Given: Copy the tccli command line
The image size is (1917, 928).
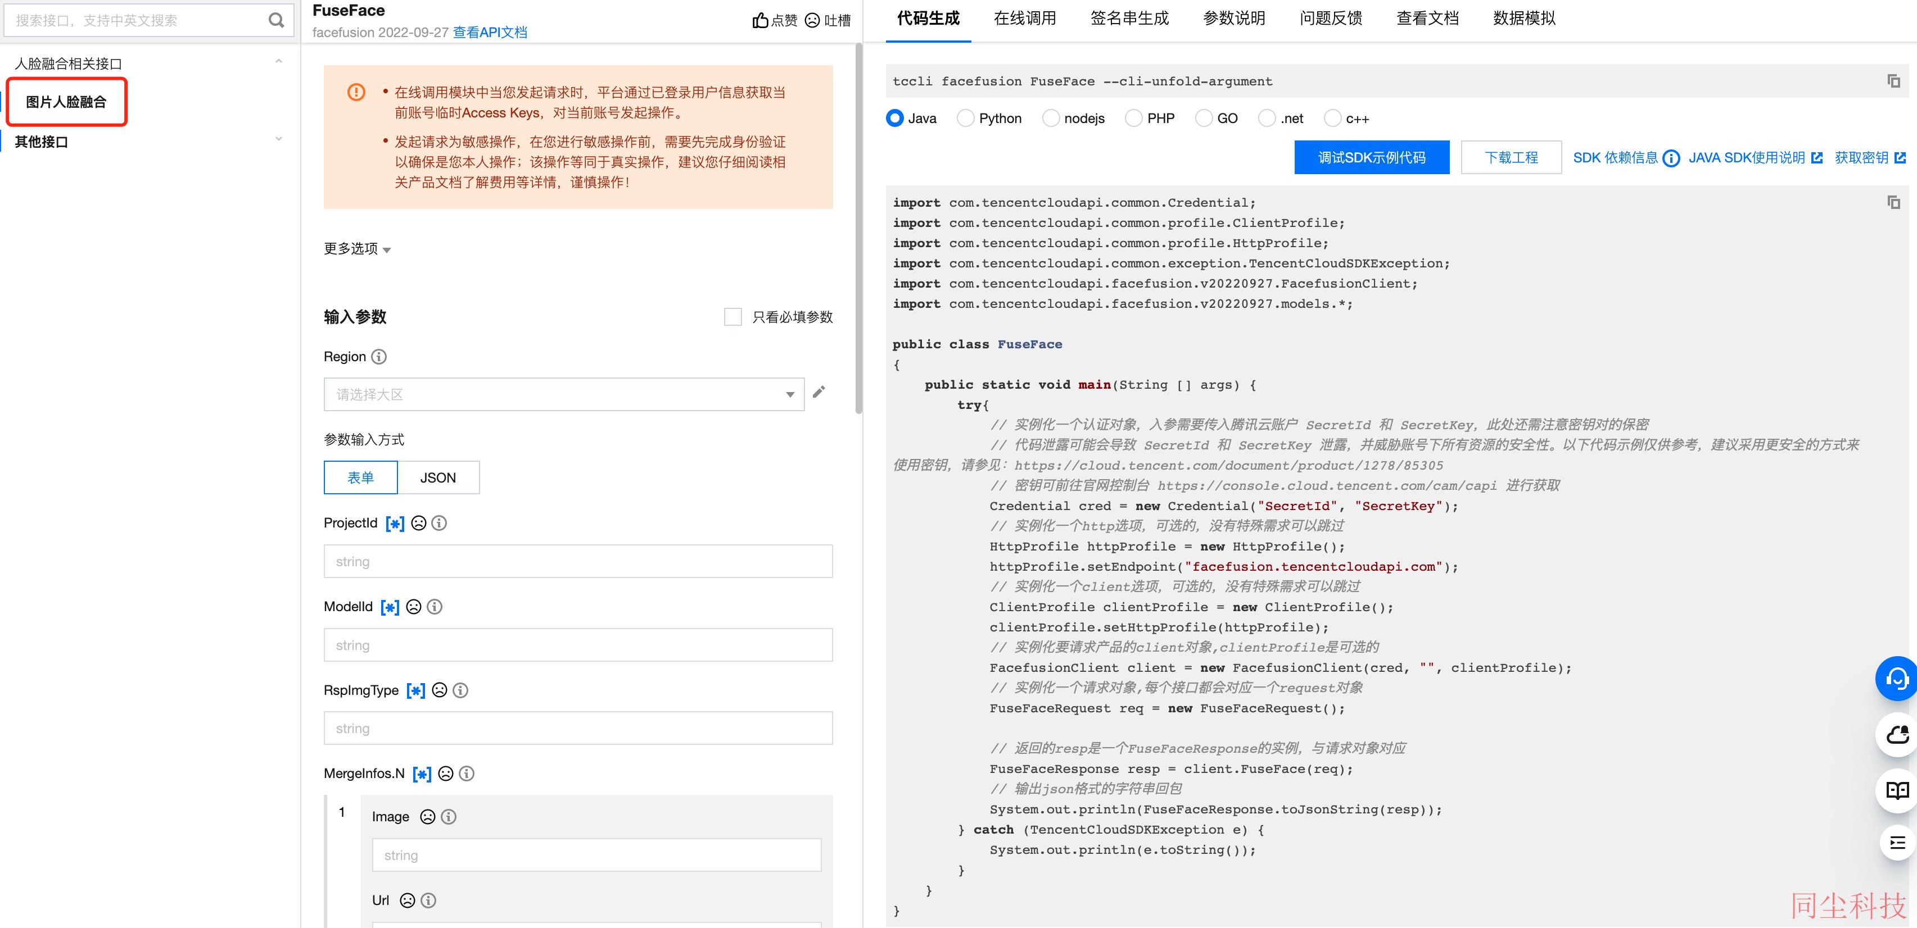Looking at the screenshot, I should (1894, 81).
